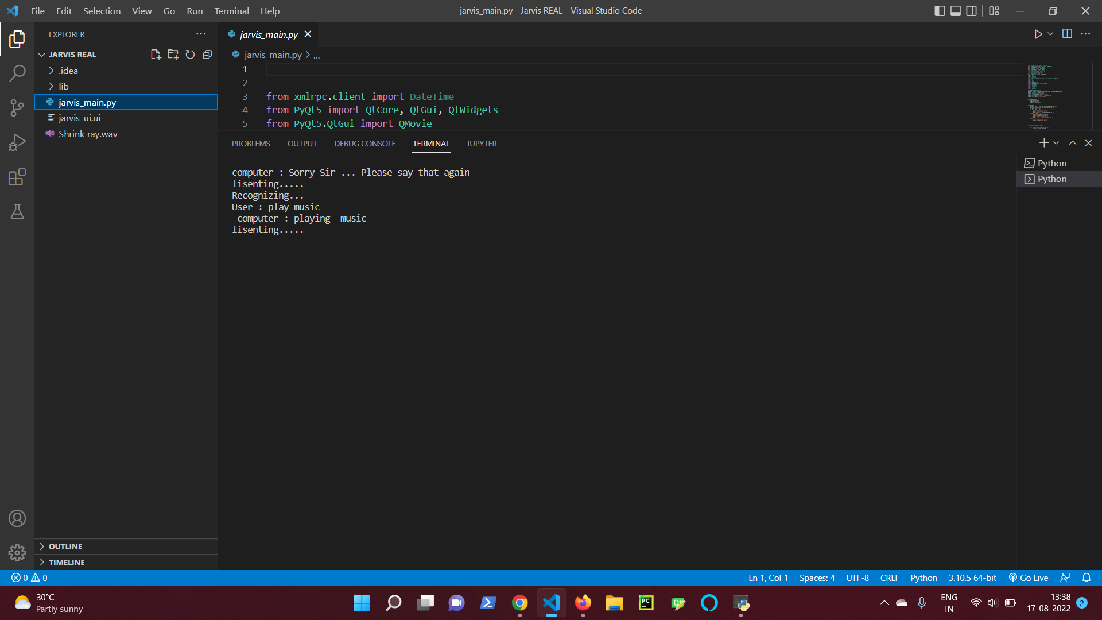Open Manage settings gear
This screenshot has height=620, width=1102.
tap(17, 553)
